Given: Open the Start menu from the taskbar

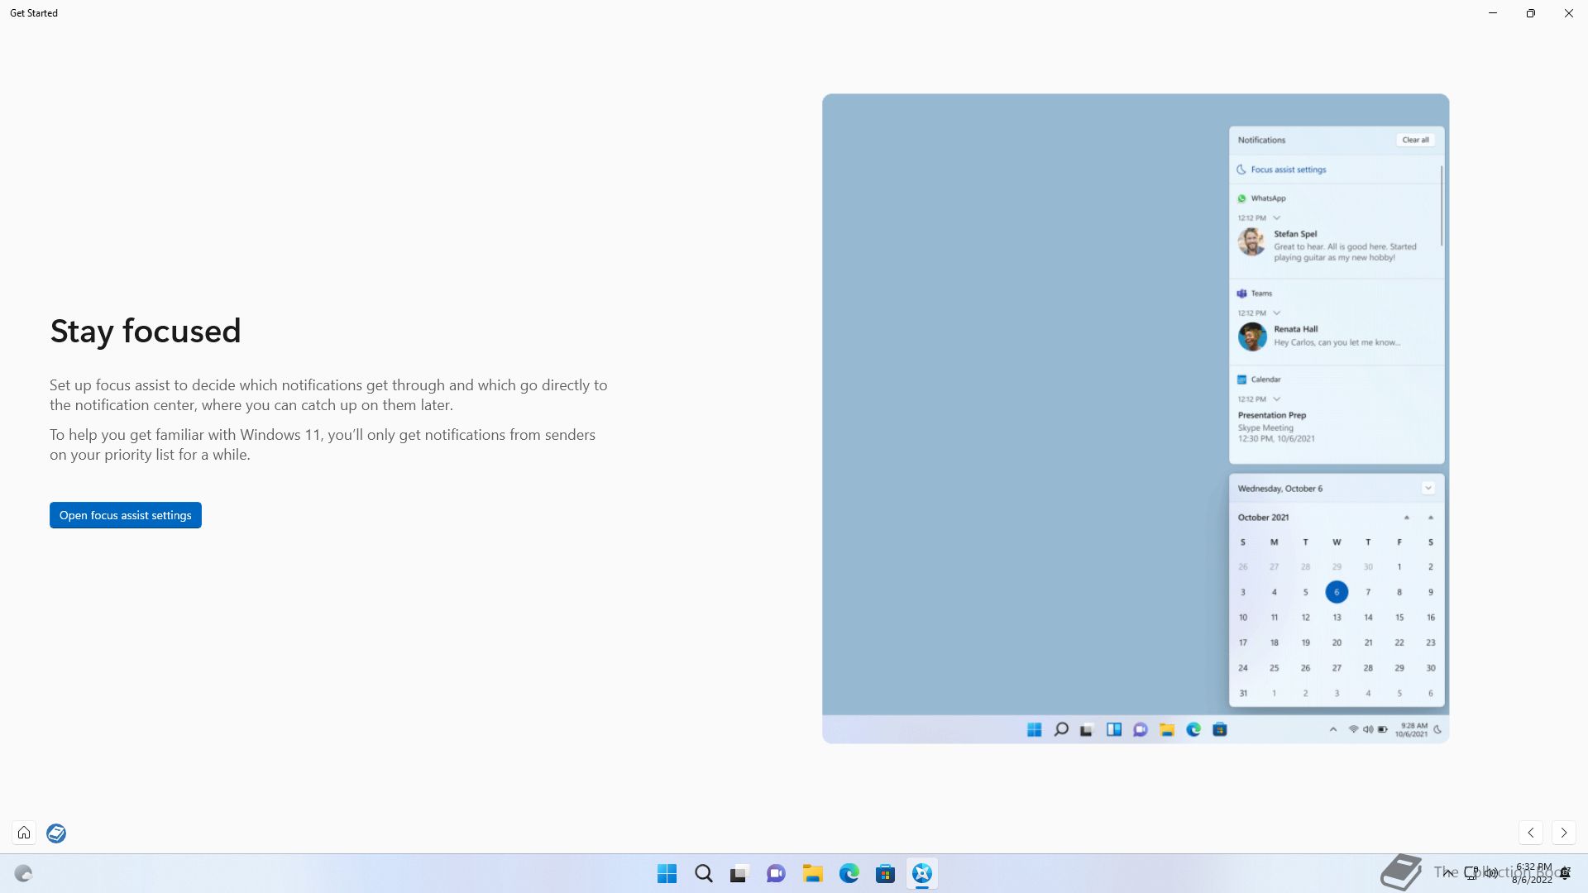Looking at the screenshot, I should (x=667, y=873).
